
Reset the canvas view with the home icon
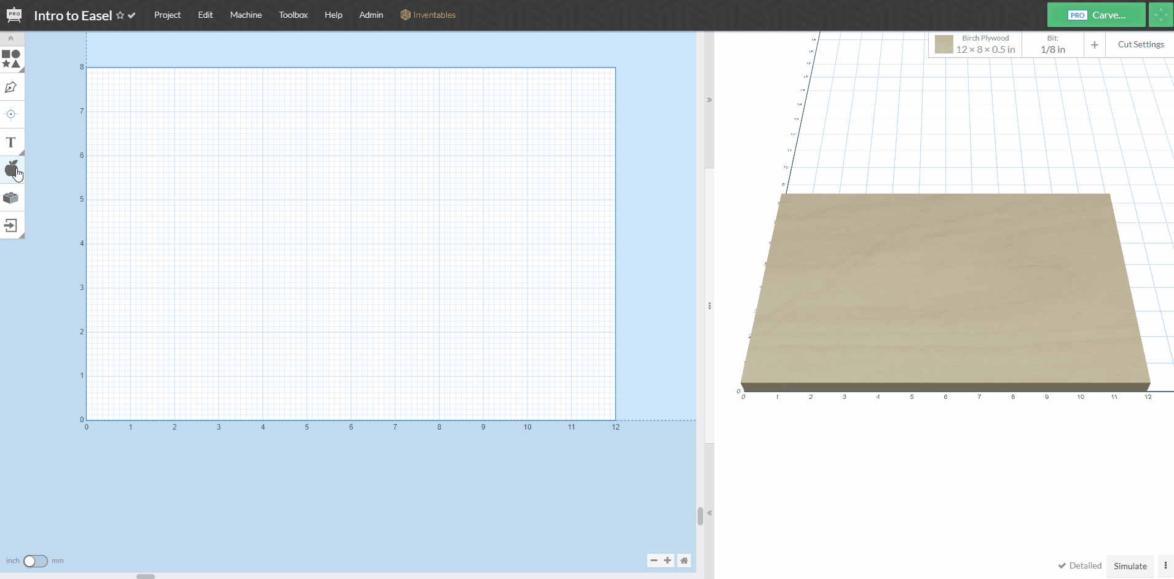point(684,561)
